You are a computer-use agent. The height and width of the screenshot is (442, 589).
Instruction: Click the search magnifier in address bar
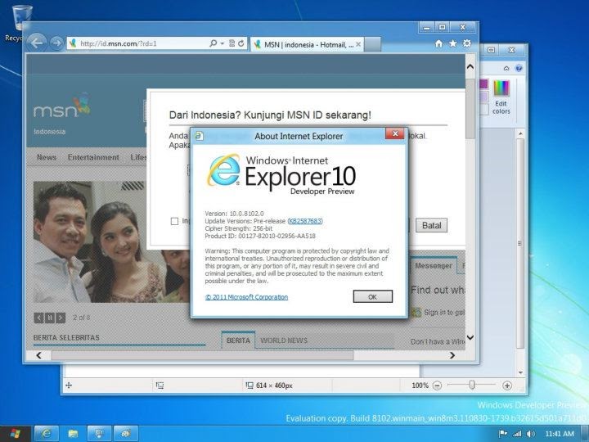[x=213, y=43]
